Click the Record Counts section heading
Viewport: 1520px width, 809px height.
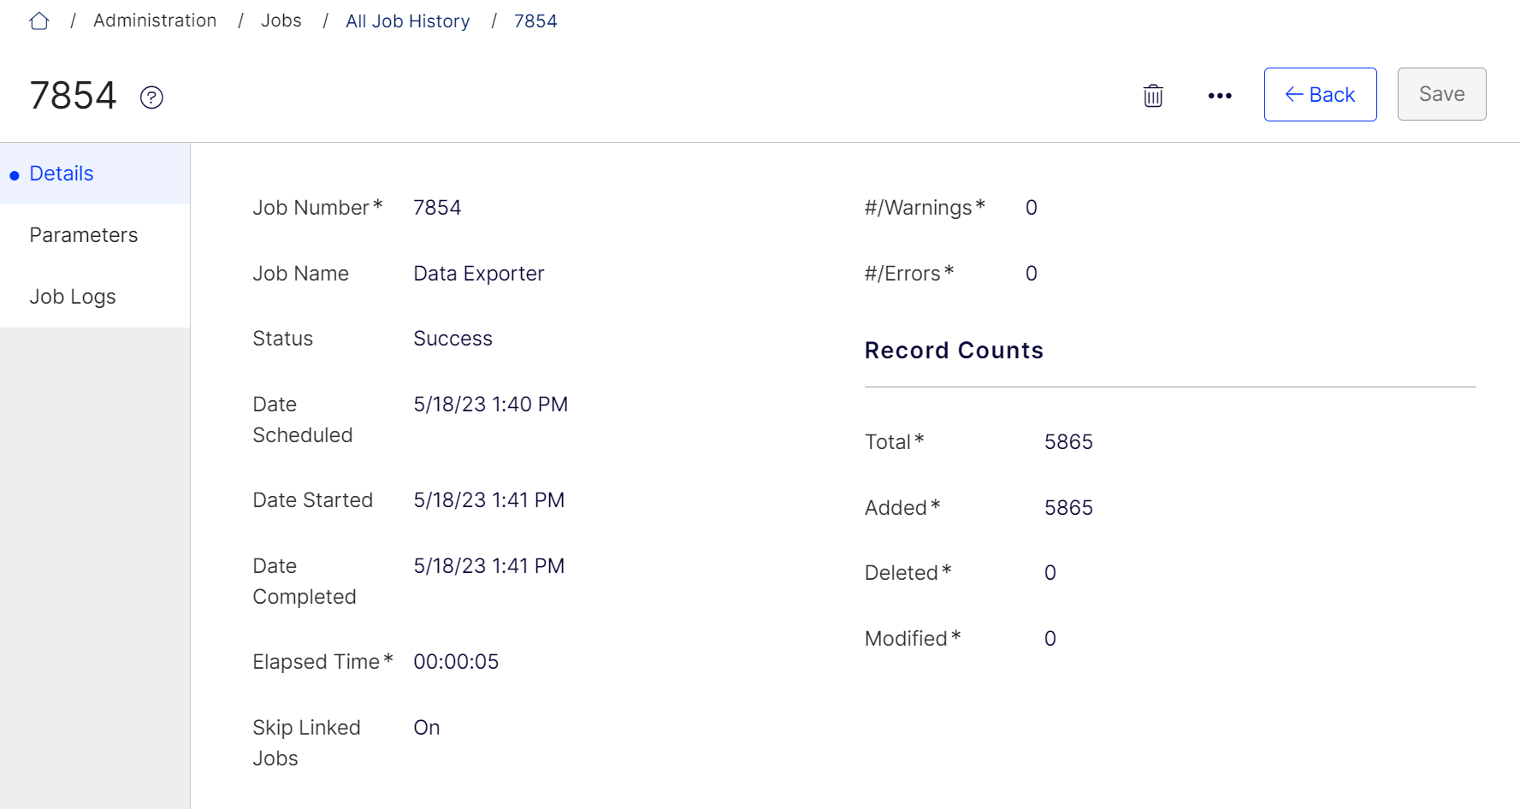pyautogui.click(x=954, y=351)
